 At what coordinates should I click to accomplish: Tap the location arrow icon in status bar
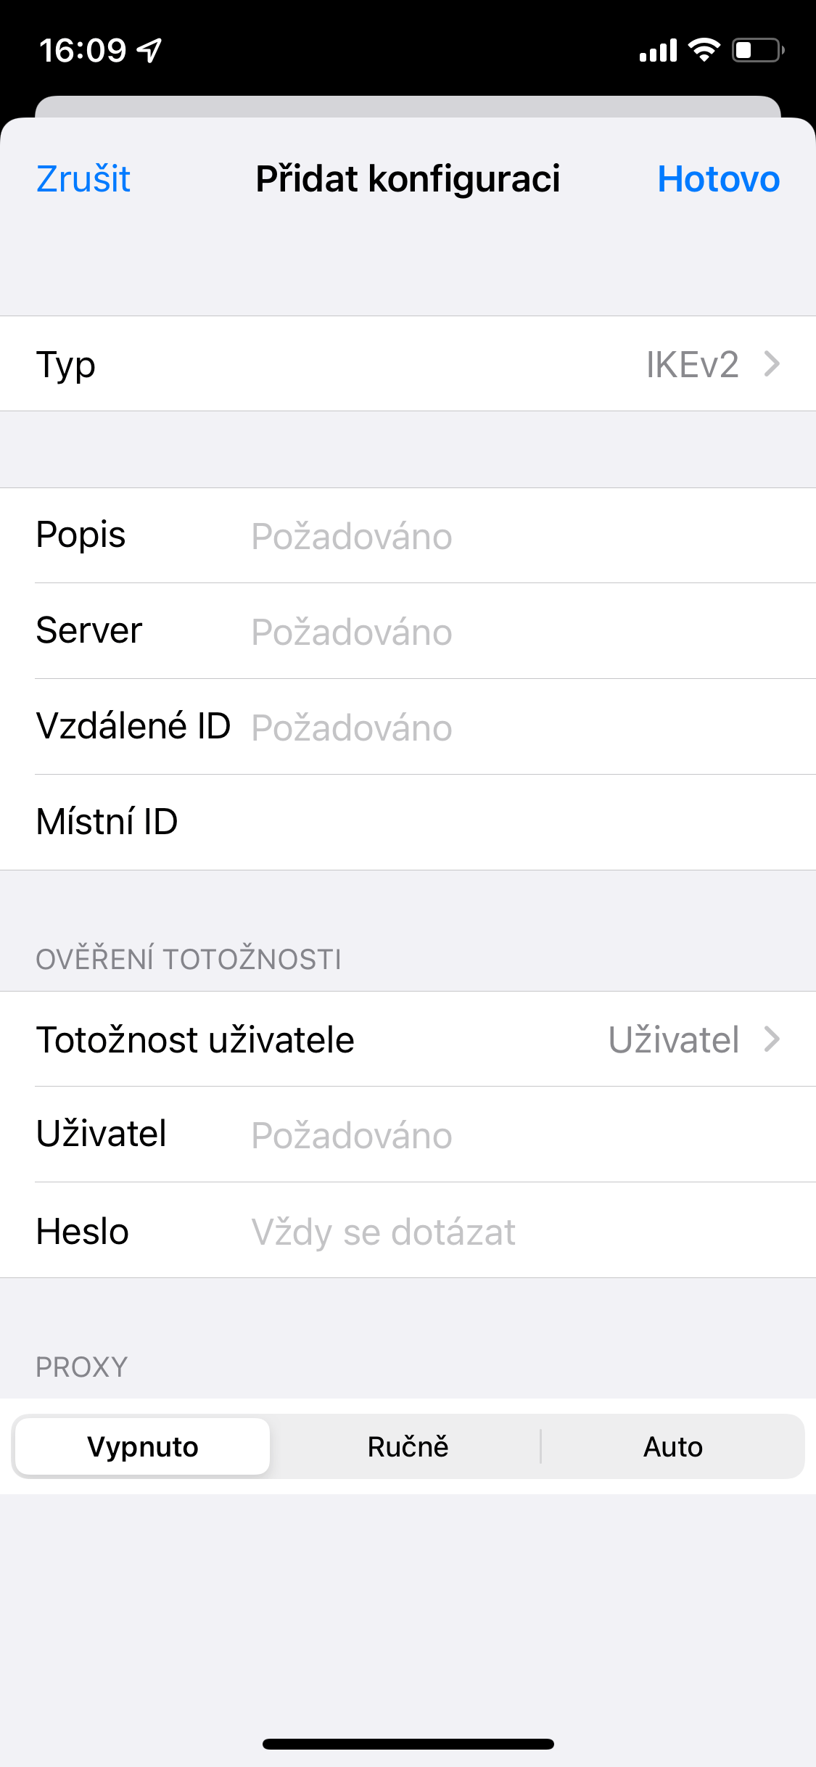(150, 51)
